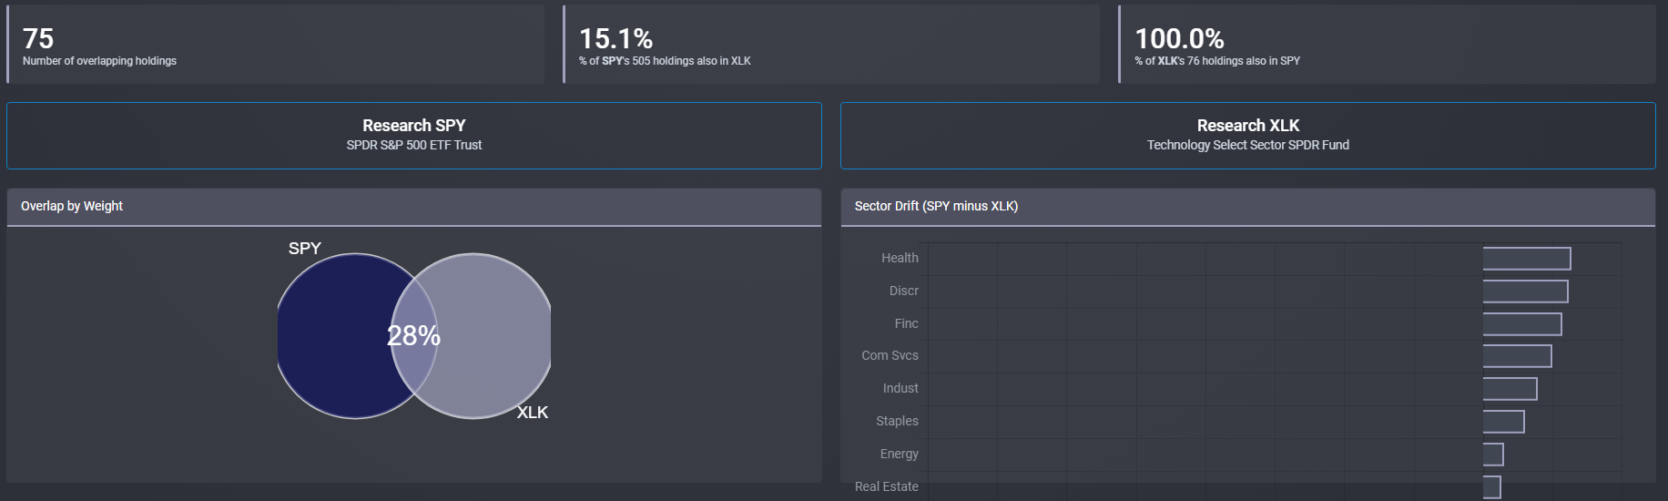Open the Research XLK button
The height and width of the screenshot is (501, 1668).
click(1247, 136)
